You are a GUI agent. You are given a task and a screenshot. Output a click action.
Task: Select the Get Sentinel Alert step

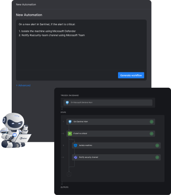(x=111, y=121)
